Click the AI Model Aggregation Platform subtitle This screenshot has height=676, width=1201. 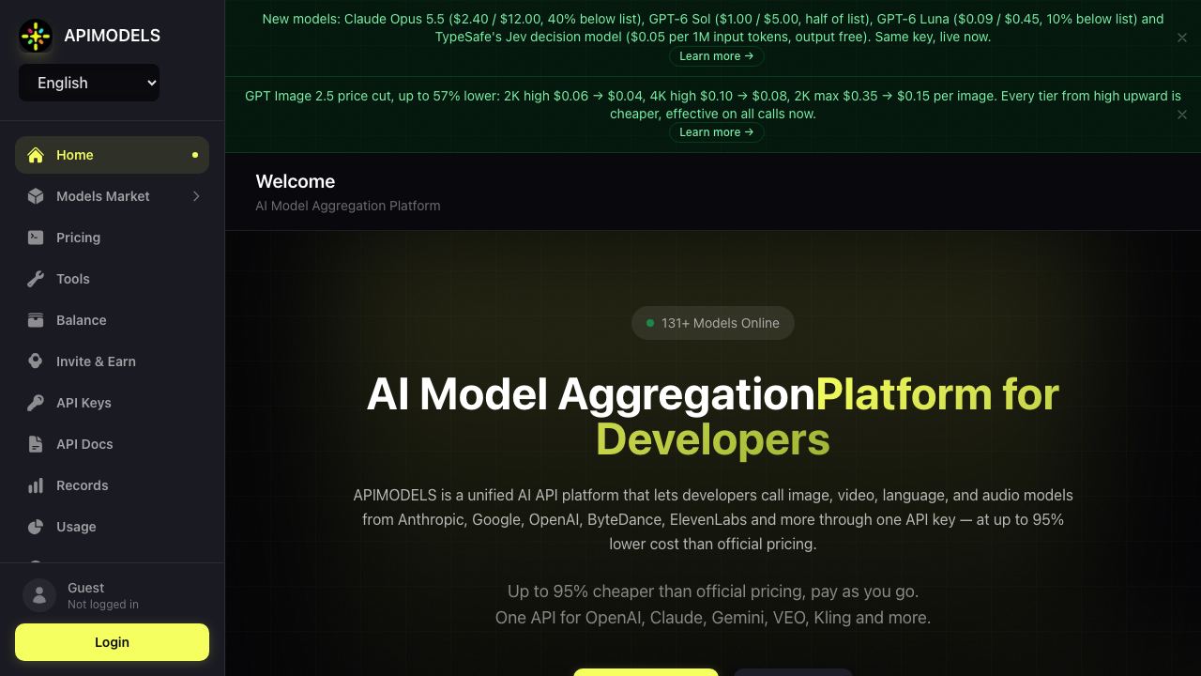(348, 206)
